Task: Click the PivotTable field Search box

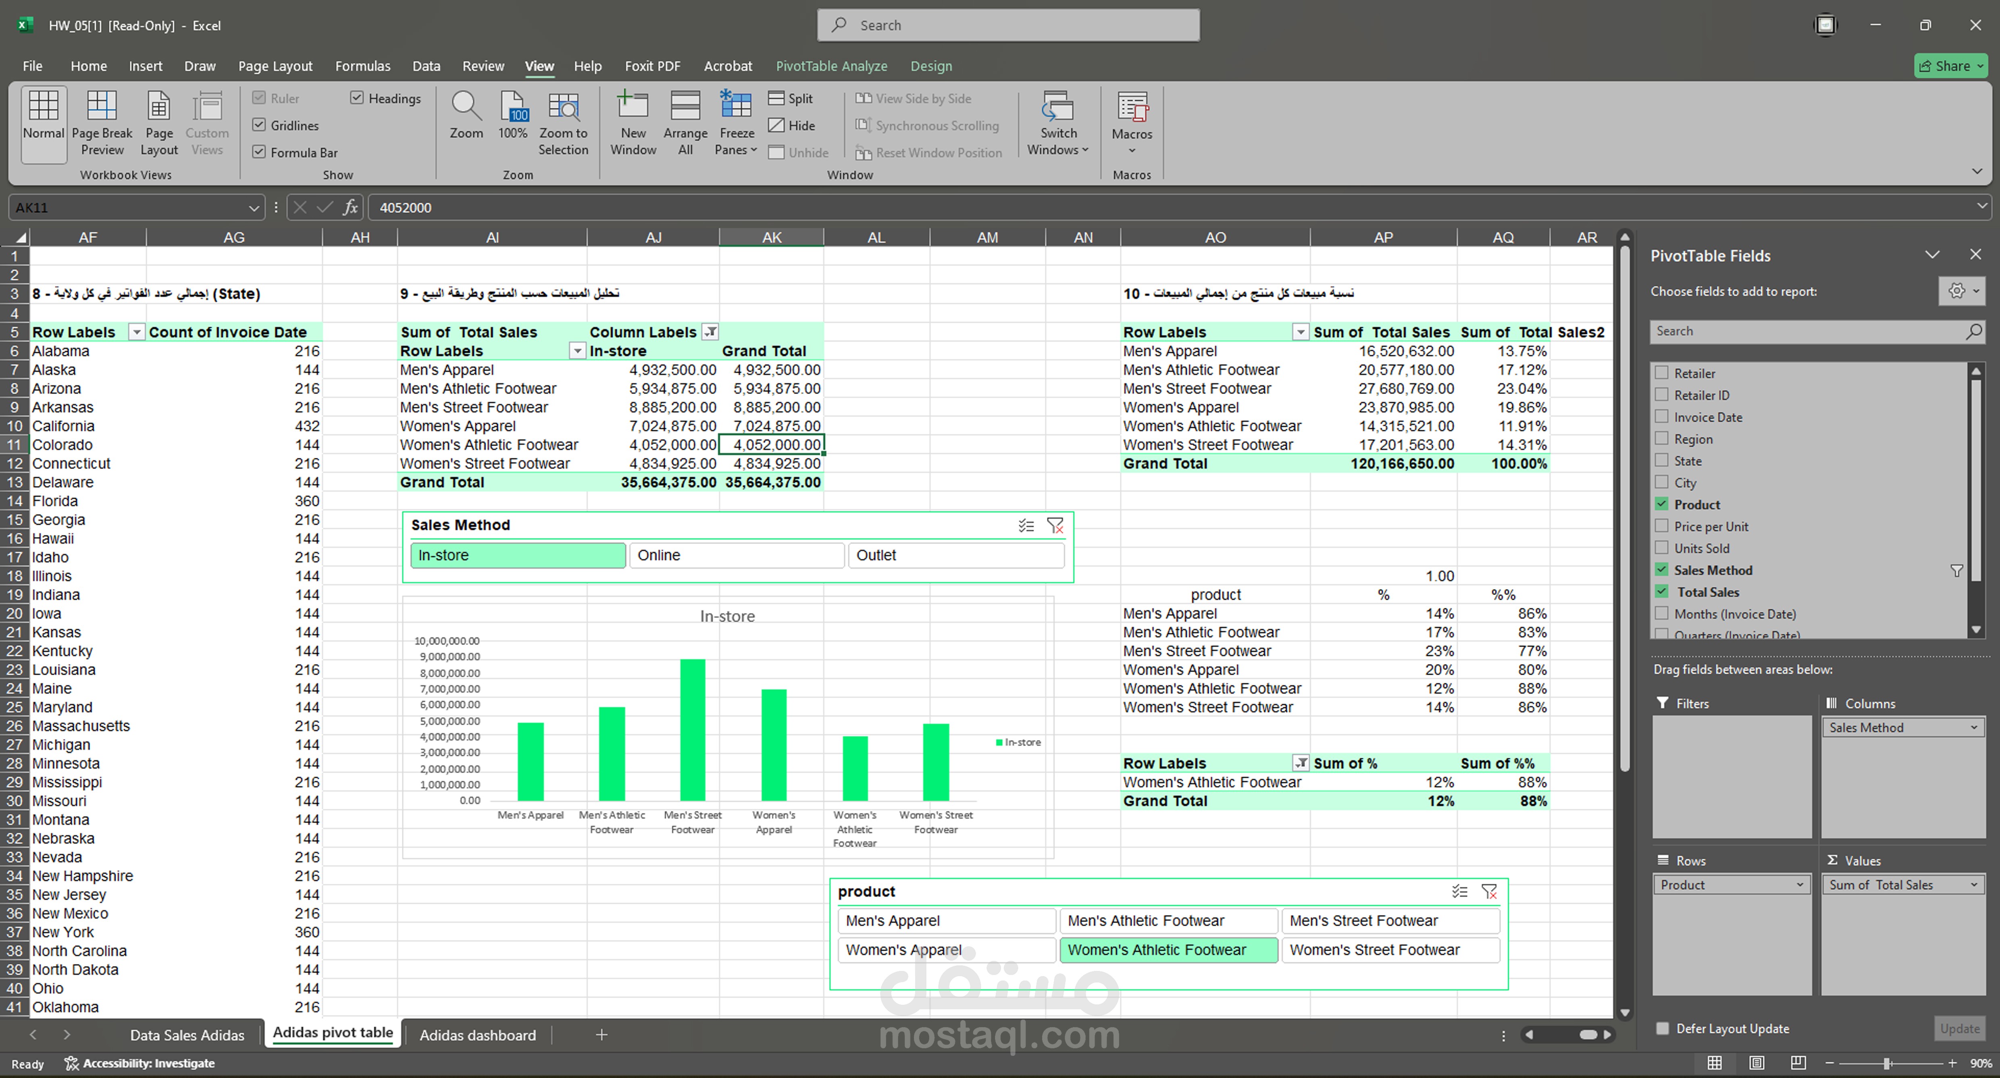Action: [x=1817, y=331]
